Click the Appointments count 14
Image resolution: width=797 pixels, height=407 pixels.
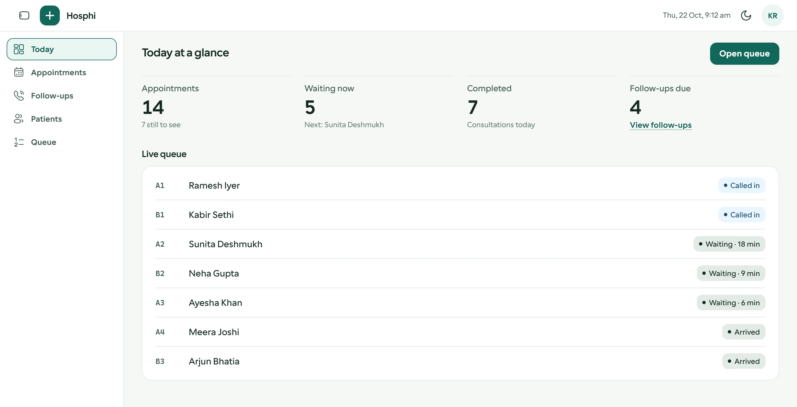153,107
